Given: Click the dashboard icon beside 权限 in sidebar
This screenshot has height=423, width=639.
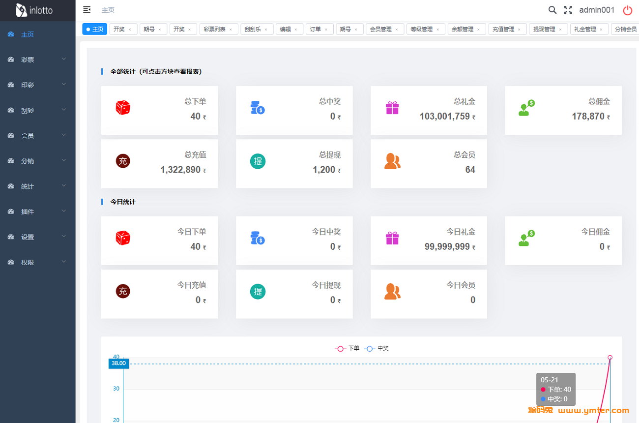Looking at the screenshot, I should coord(11,262).
